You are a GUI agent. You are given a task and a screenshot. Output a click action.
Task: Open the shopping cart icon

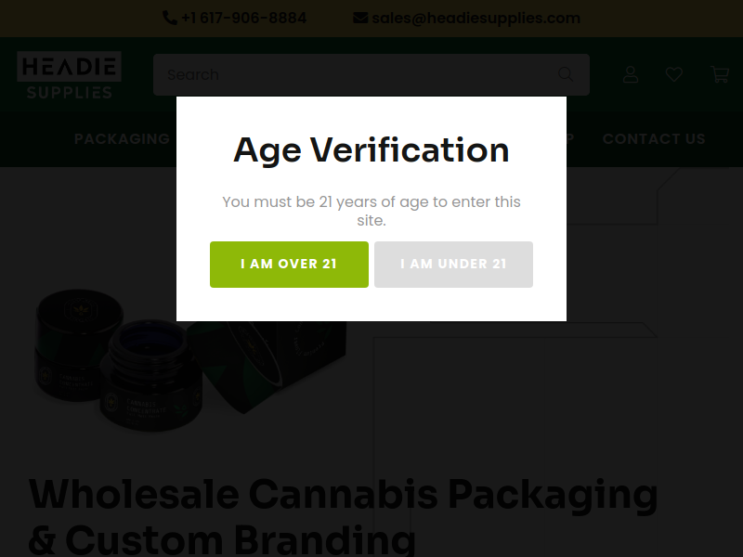[x=720, y=74]
